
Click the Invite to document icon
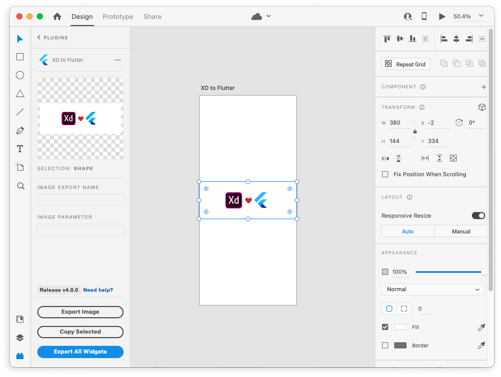[408, 16]
